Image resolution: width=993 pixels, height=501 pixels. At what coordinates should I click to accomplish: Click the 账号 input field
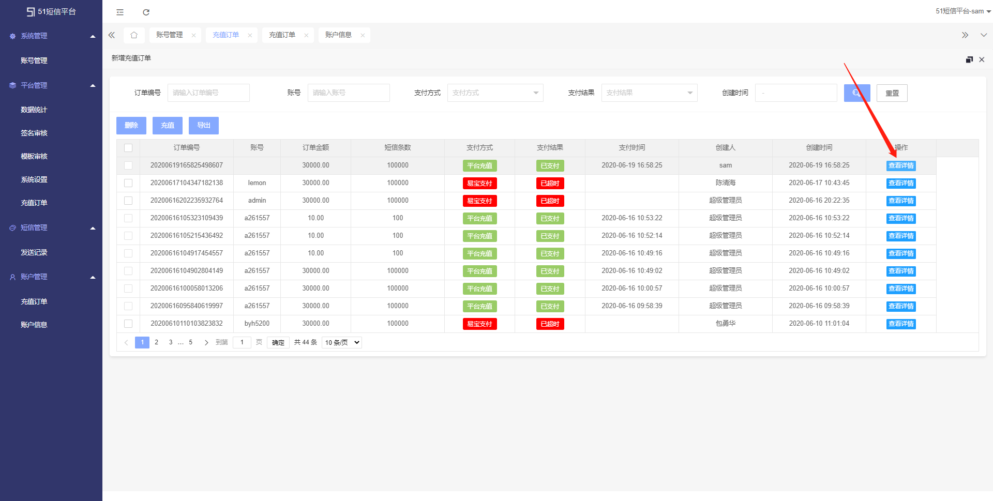(349, 93)
